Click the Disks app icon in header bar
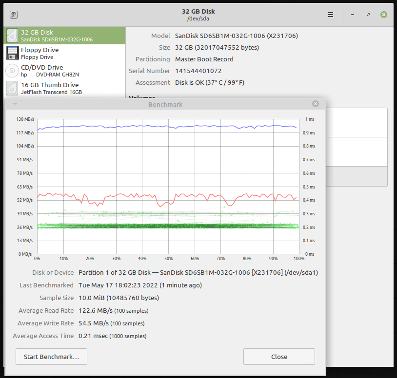Viewport: 397px width, 378px height. click(14, 15)
